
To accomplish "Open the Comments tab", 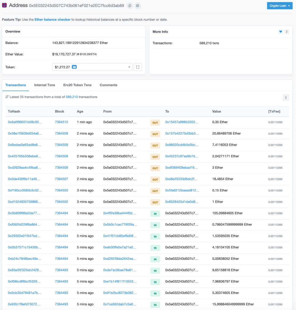I will click(x=108, y=85).
